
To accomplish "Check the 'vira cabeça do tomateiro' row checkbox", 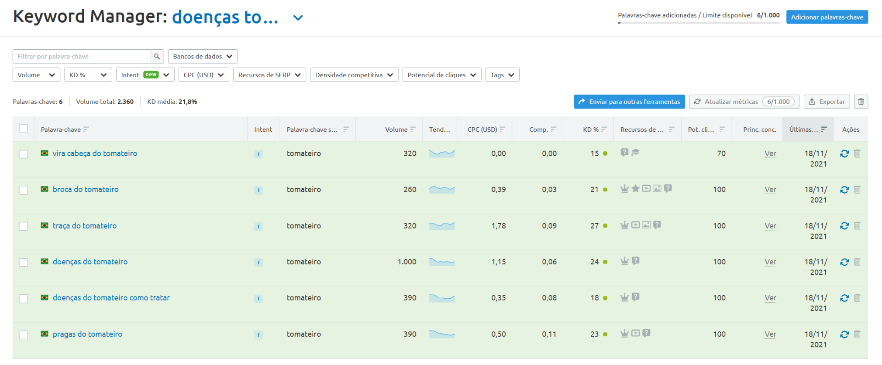I will point(24,154).
